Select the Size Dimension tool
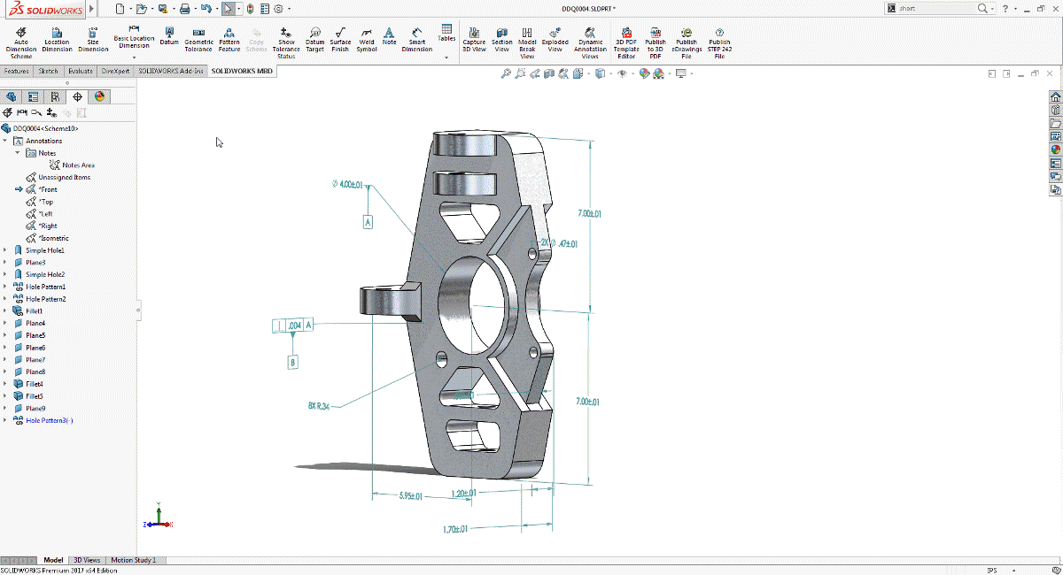This screenshot has height=575, width=1063. tap(94, 40)
